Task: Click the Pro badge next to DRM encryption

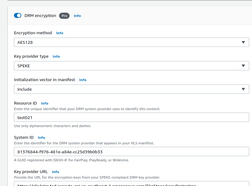Action: click(64, 16)
